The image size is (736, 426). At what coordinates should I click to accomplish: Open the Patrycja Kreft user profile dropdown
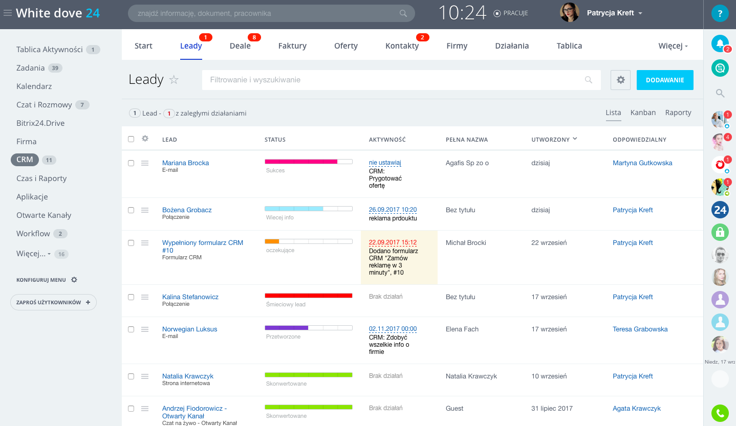[614, 13]
